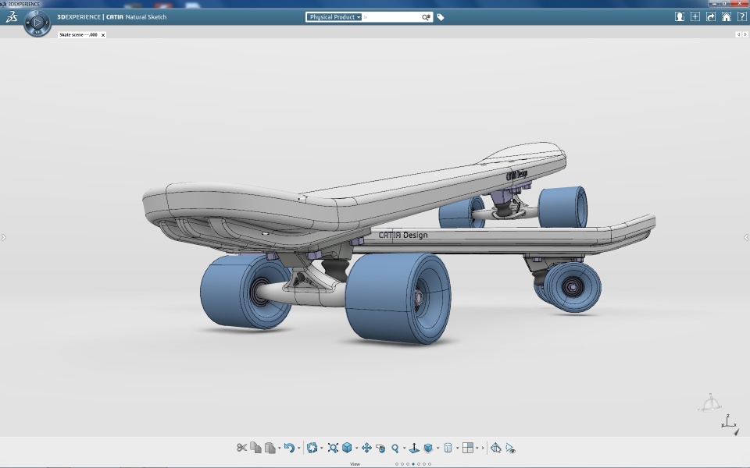The image size is (750, 468).
Task: Click the CATIA Design text on board
Action: click(x=403, y=235)
